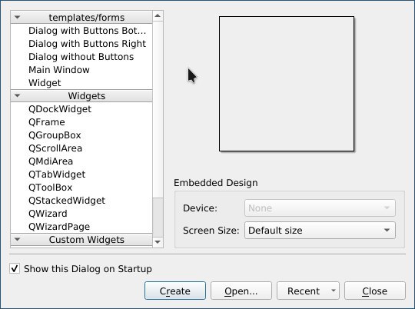Select QDockWidget in the list

click(x=81, y=109)
